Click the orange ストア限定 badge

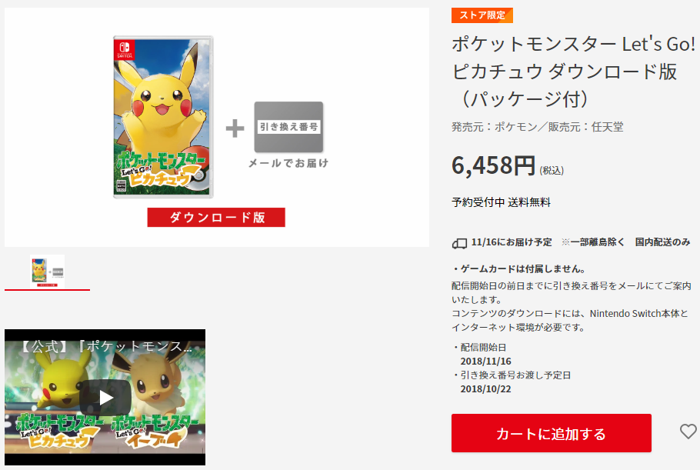(482, 15)
